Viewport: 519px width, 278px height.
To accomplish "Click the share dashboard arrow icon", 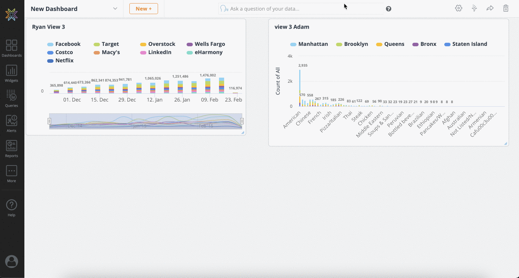I will (x=490, y=8).
